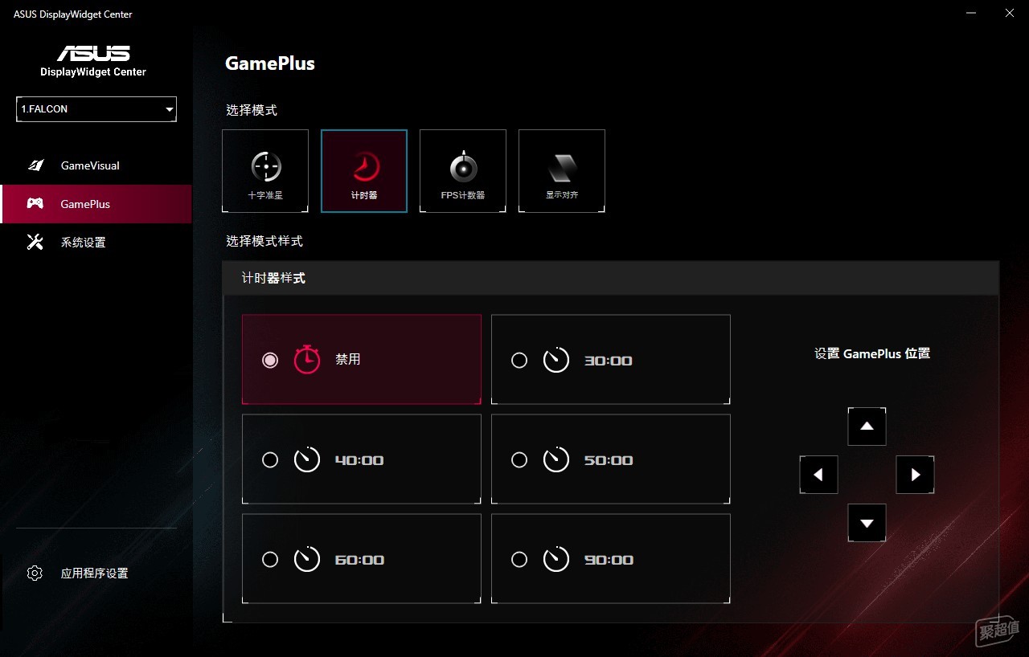Click the 选择模式样式 heading
The width and height of the screenshot is (1029, 657).
point(264,241)
